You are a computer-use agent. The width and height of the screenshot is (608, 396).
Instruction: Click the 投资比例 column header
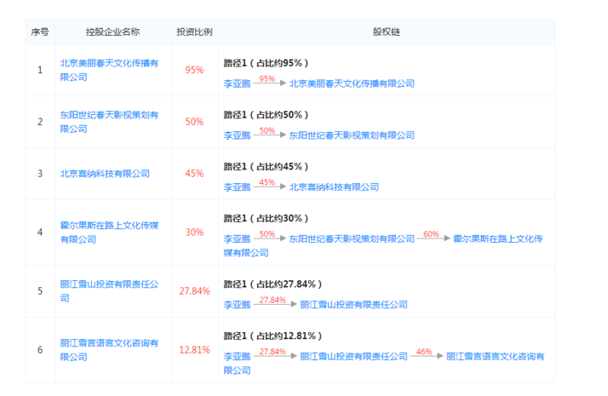[x=194, y=32]
